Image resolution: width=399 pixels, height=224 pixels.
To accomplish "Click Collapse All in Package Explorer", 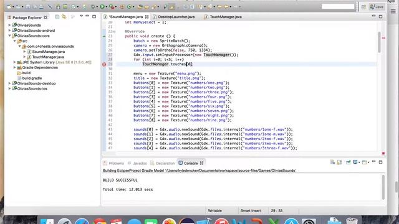I will [x=57, y=17].
